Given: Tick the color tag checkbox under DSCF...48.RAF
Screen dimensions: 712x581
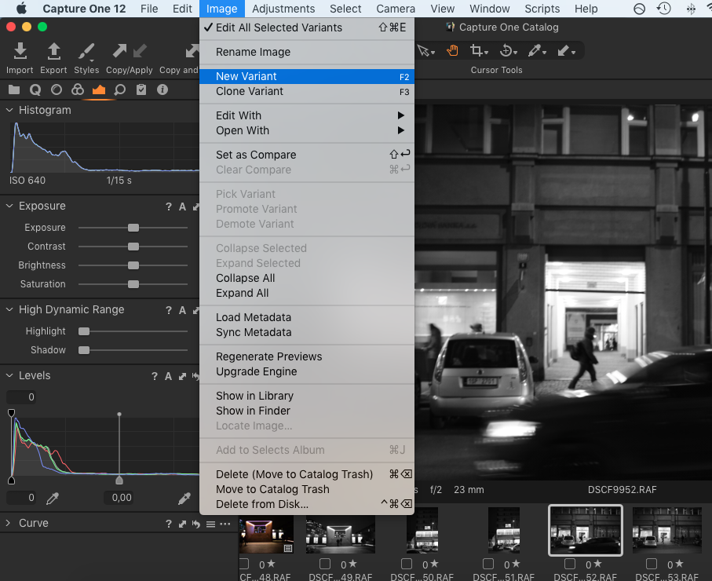Looking at the screenshot, I should [244, 564].
